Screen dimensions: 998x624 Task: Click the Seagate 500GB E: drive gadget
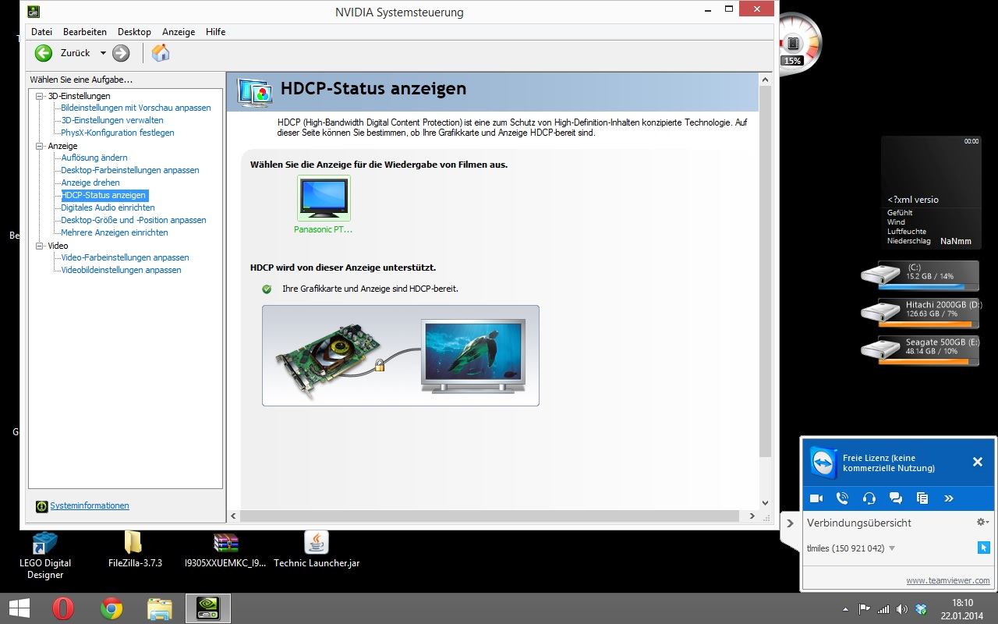(920, 349)
